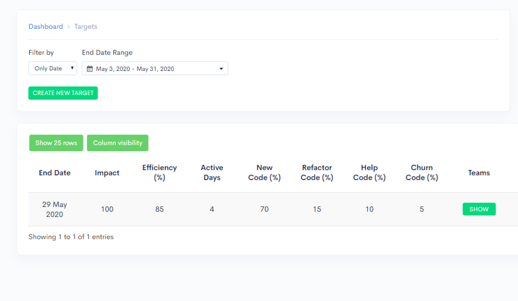518x301 pixels.
Task: Open the date range dropdown arrow
Action: (222, 69)
